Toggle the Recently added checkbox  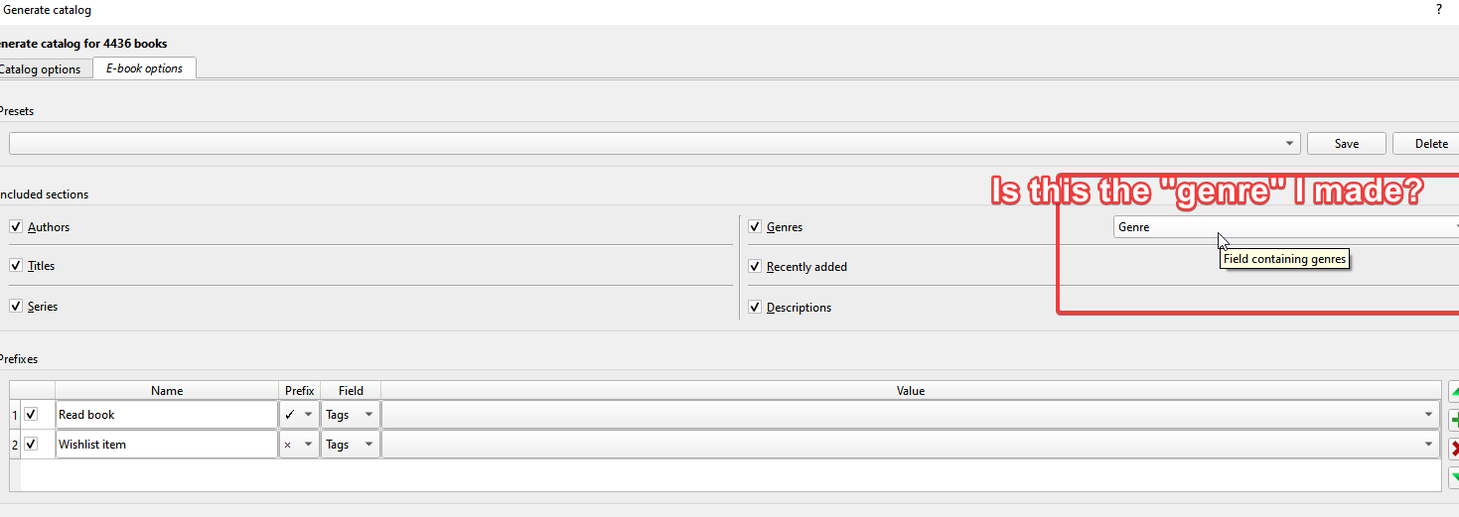tap(756, 267)
